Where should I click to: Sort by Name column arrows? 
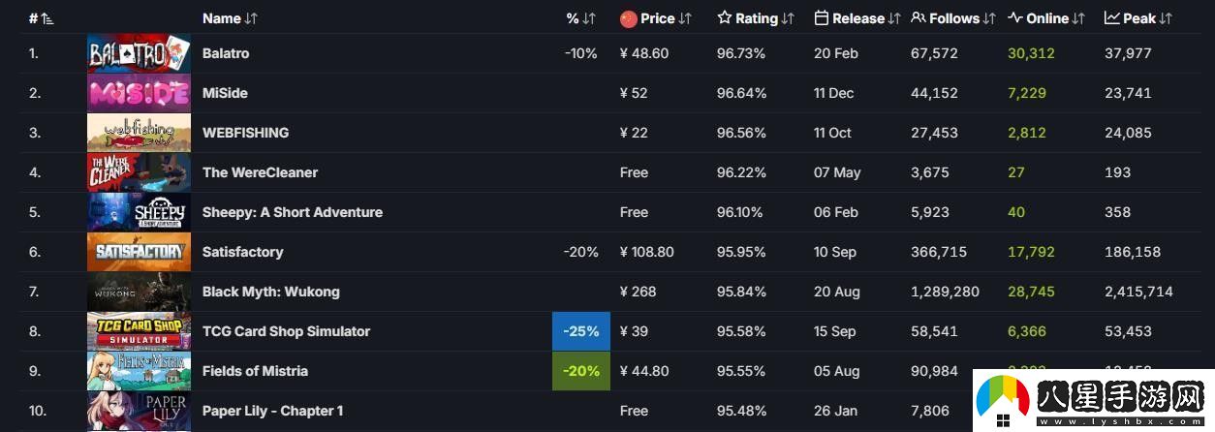[252, 18]
